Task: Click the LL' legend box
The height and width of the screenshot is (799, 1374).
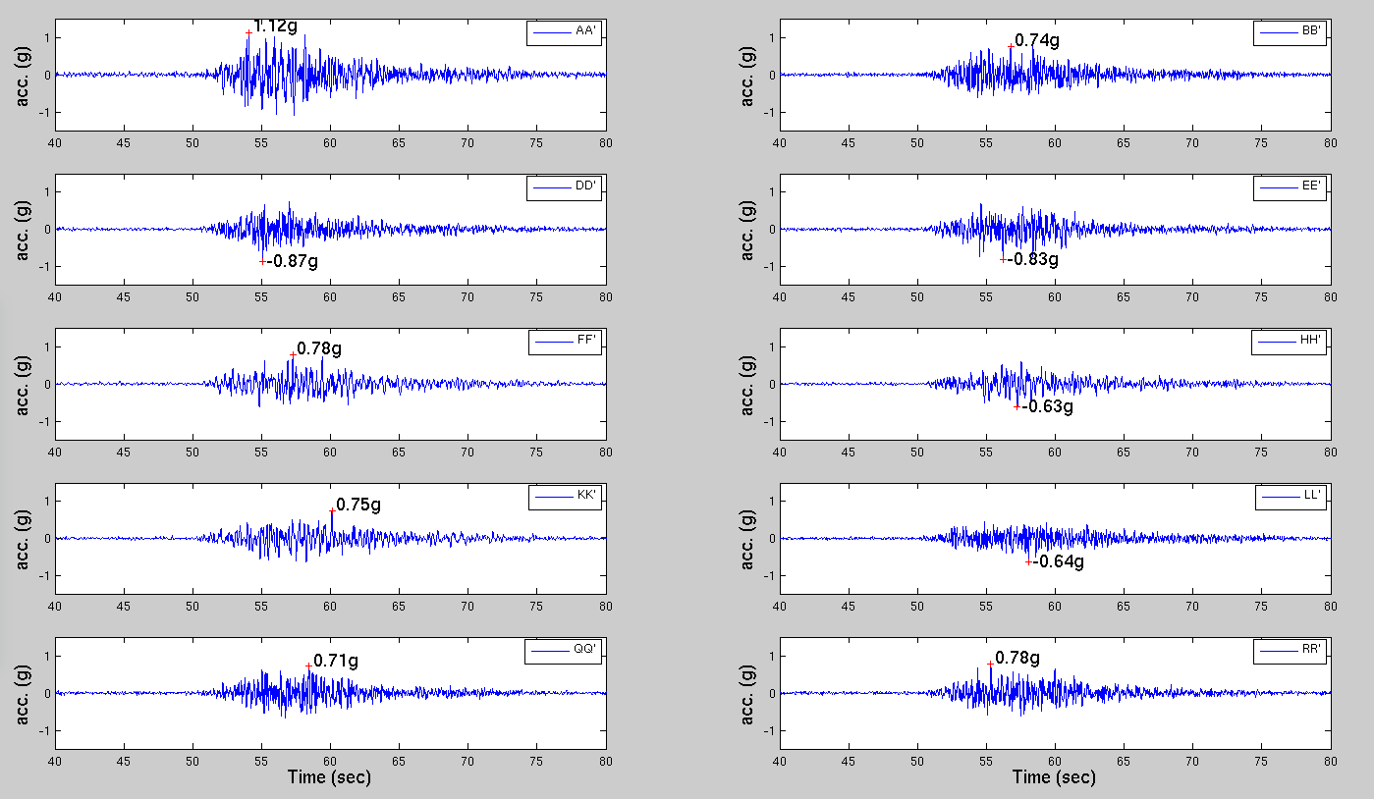Action: coord(1292,497)
